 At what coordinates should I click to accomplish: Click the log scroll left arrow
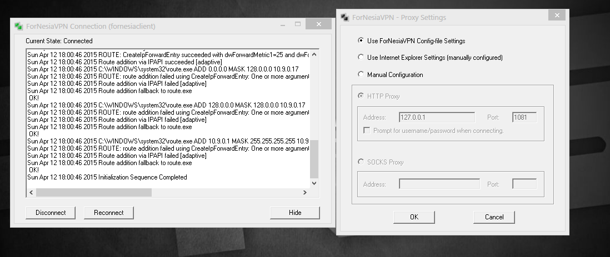31,192
